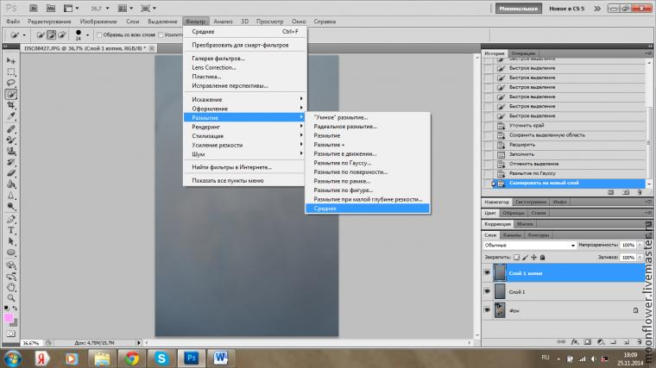Select the Move tool
The height and width of the screenshot is (368, 656).
[11, 61]
